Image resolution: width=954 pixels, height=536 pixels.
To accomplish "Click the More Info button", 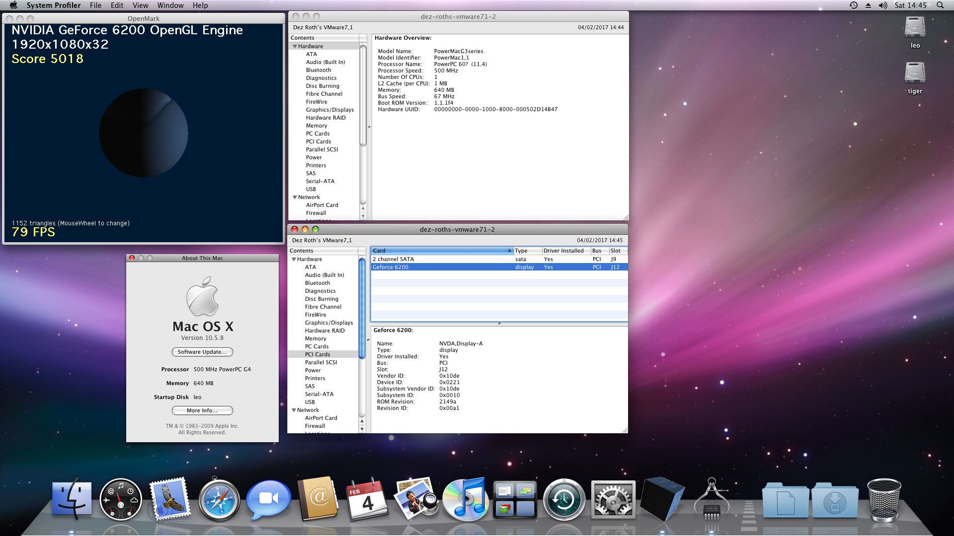I will [202, 410].
